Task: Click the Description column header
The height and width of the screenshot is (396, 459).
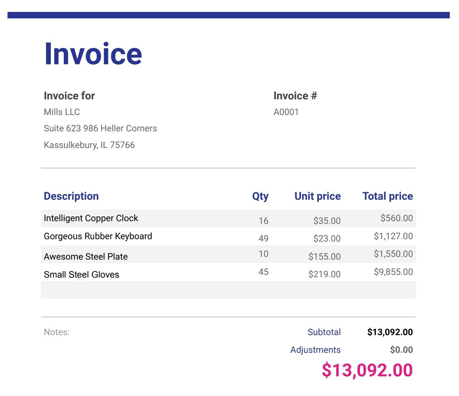Action: 71,196
